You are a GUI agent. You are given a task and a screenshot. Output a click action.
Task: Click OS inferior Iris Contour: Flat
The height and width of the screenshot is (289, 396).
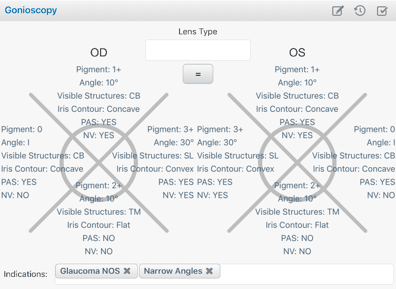point(297,225)
